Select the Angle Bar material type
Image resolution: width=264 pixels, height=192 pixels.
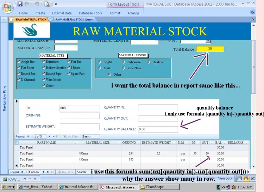[x=19, y=62]
